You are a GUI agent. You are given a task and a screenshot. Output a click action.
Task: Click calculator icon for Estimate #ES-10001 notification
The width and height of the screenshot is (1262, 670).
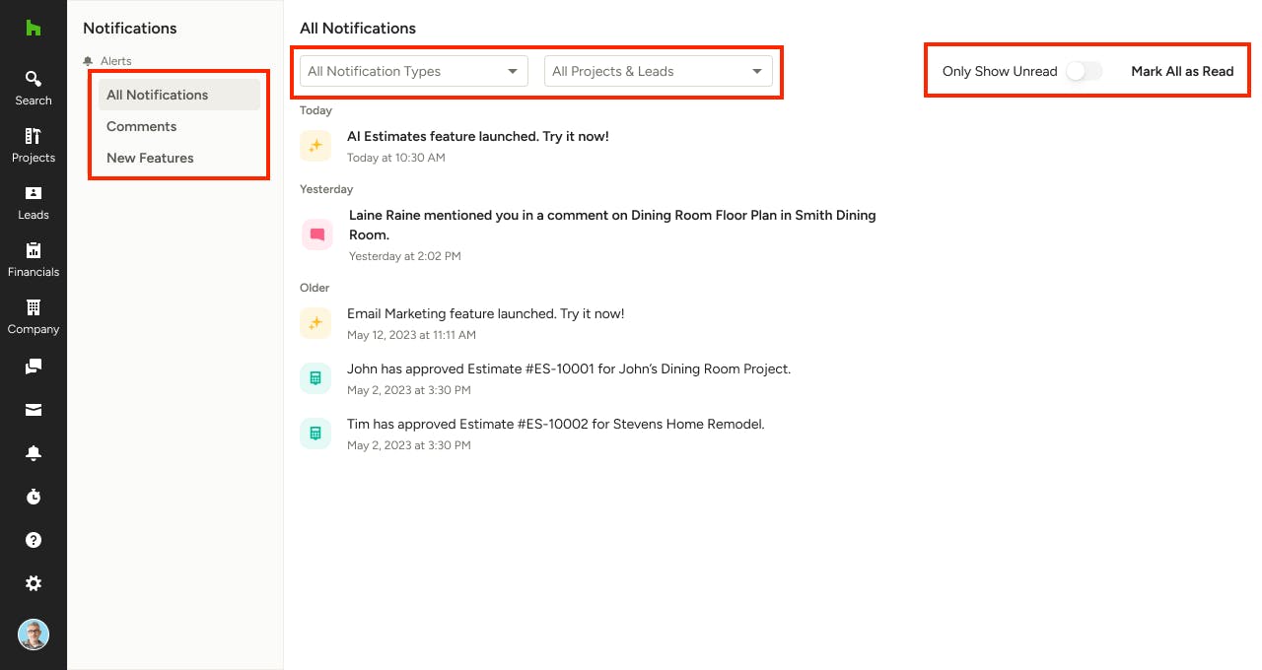pos(315,378)
